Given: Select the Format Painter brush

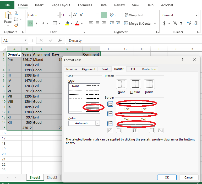Looking at the screenshot, I should point(16,25).
